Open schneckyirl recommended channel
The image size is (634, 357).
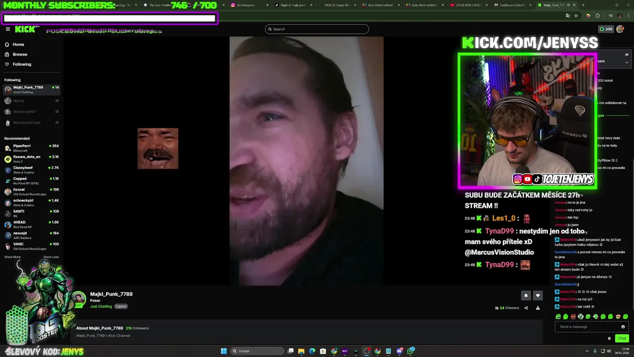point(31,202)
